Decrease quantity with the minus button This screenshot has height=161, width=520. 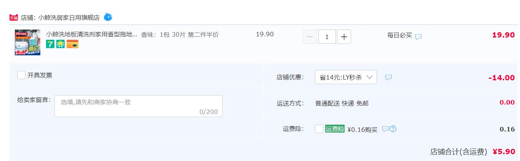310,37
